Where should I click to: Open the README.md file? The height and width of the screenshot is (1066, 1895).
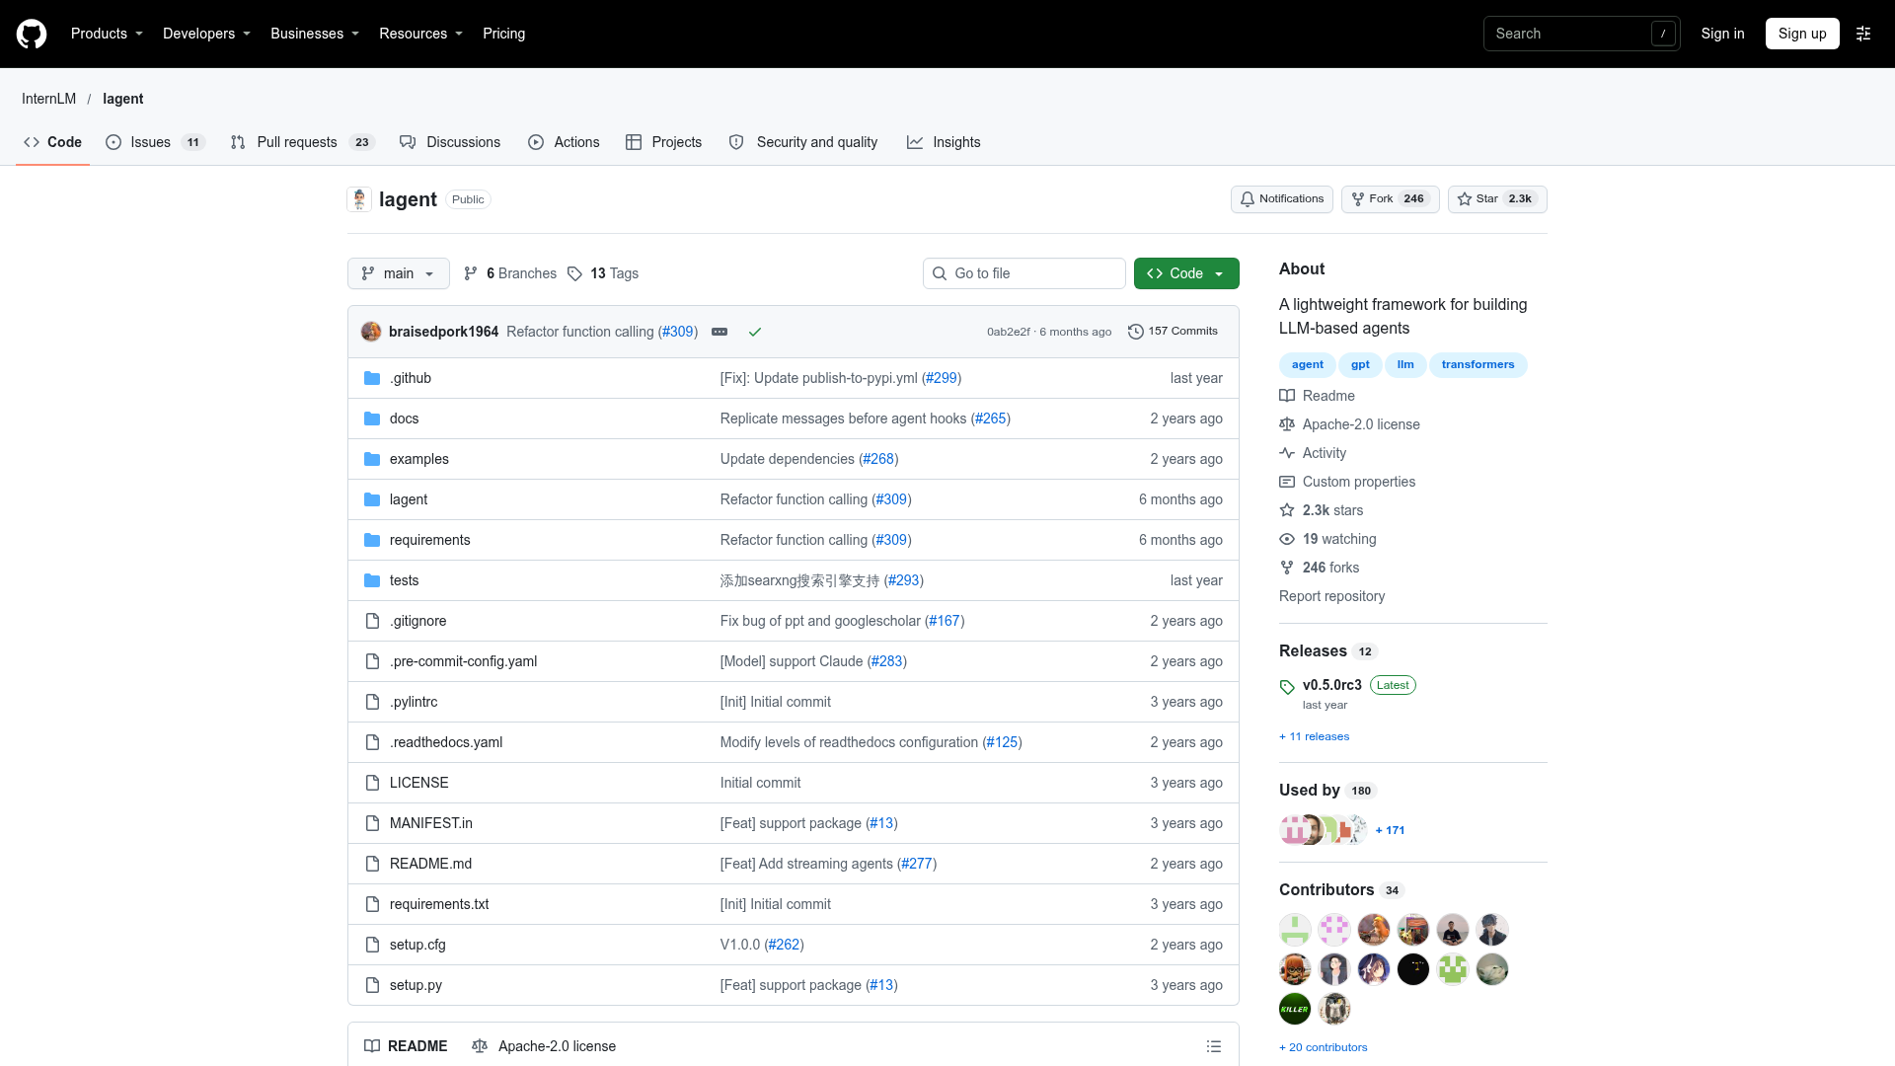tap(430, 864)
